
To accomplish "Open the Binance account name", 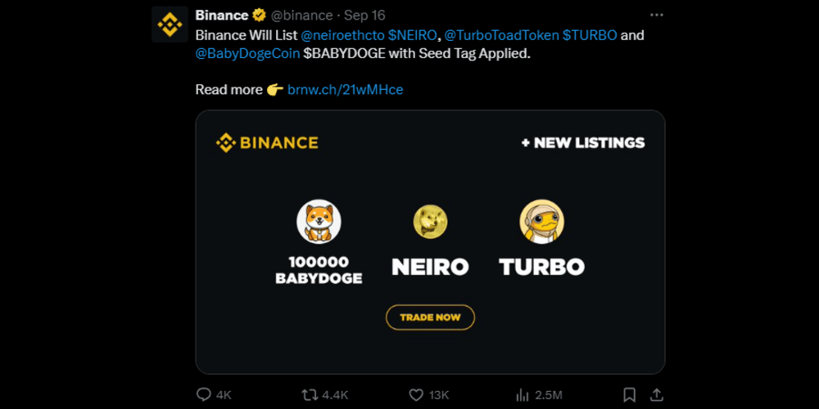I will coord(222,15).
